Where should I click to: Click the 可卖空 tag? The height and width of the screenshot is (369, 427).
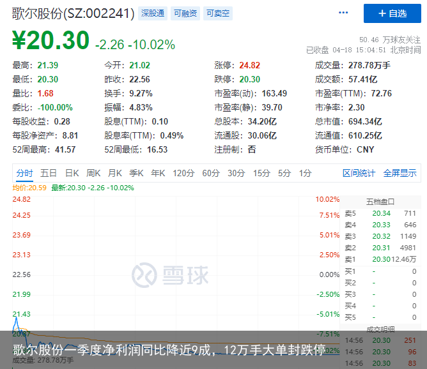[x=218, y=13]
